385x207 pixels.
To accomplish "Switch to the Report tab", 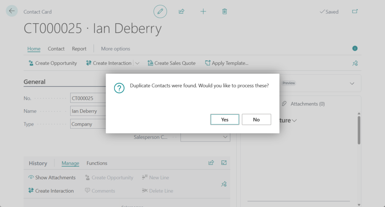I will click(79, 49).
